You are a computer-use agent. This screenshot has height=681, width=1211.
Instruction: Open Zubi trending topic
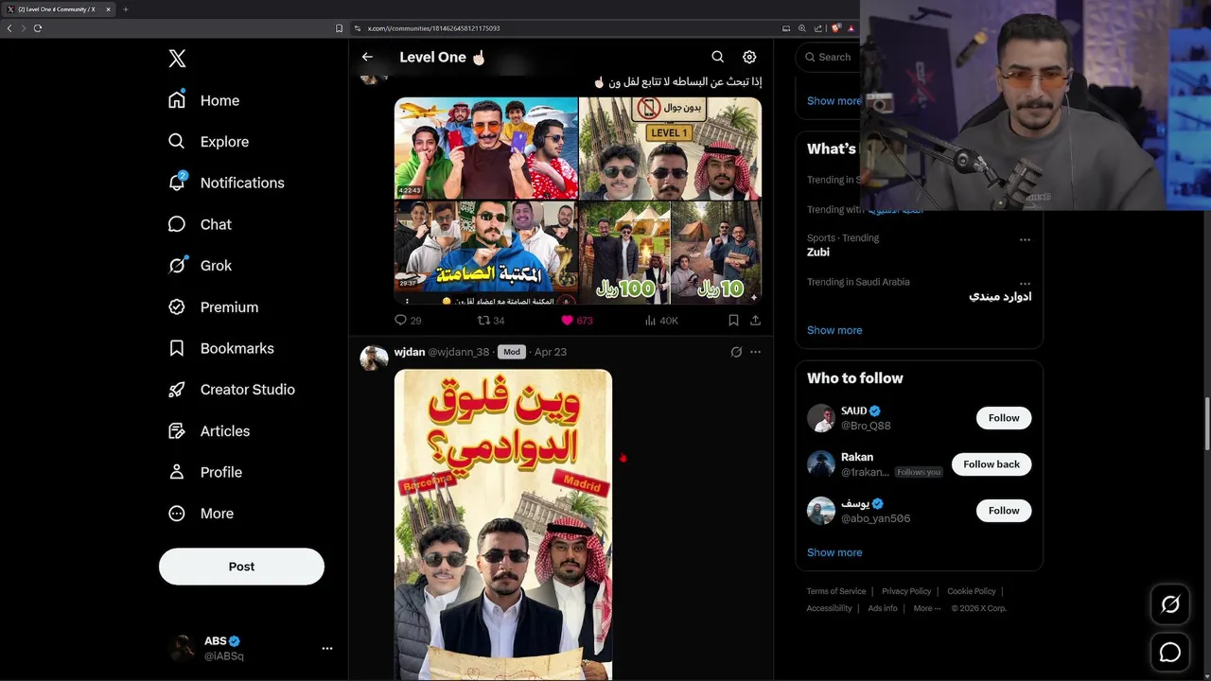click(818, 253)
